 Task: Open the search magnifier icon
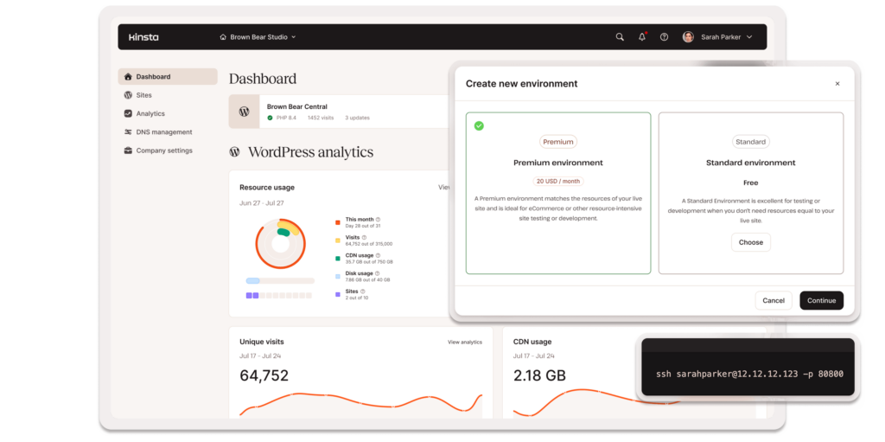pyautogui.click(x=619, y=37)
